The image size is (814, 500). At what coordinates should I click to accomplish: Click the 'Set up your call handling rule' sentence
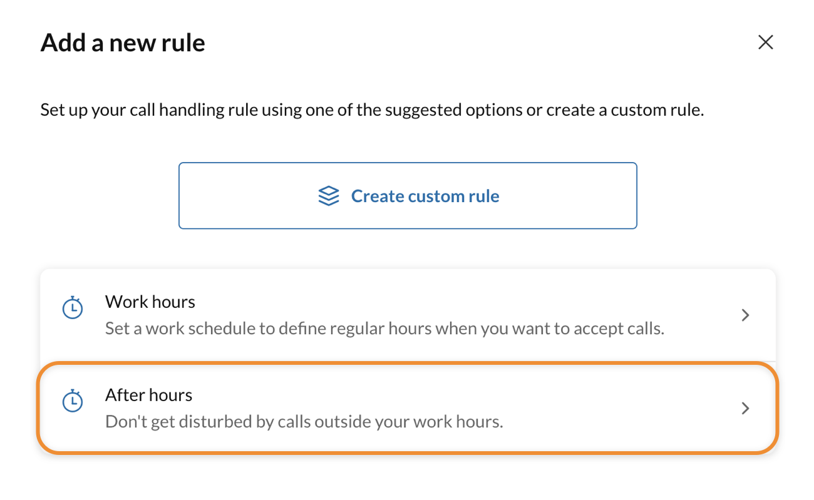point(372,111)
